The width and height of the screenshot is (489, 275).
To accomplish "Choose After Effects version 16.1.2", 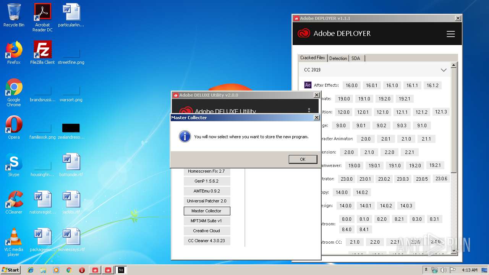I will [432, 85].
